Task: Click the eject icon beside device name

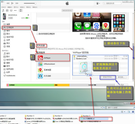Action: click(x=28, y=15)
